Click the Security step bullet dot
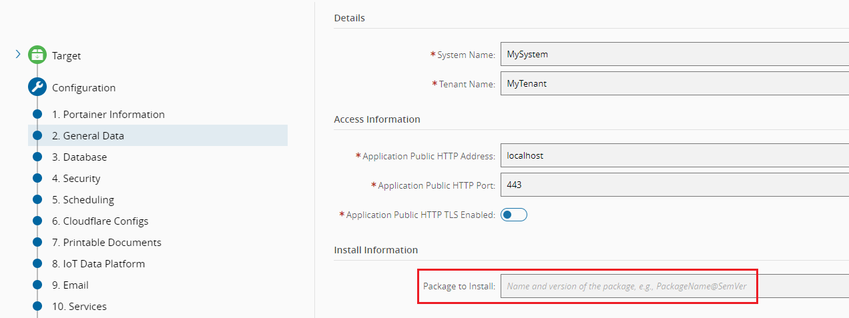 37,178
